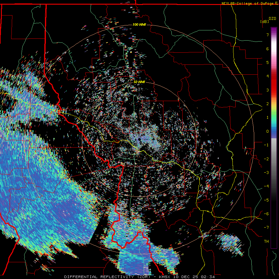Click the blue band of the ZDR color scale
This screenshot has width=279, height=279.
point(274,133)
